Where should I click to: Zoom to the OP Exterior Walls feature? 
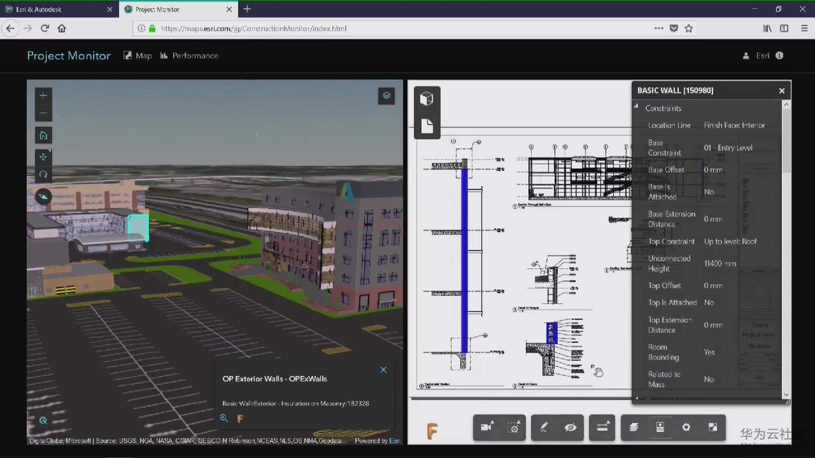pos(224,418)
